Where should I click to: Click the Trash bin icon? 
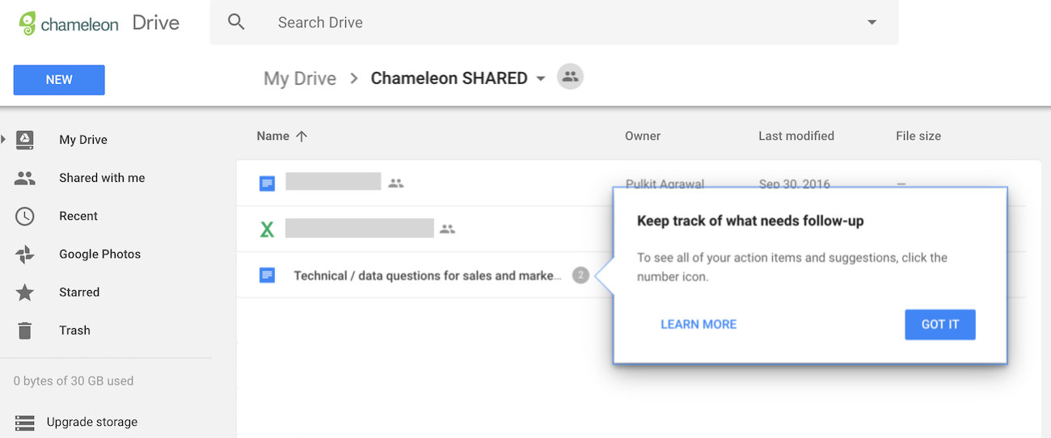tap(25, 331)
